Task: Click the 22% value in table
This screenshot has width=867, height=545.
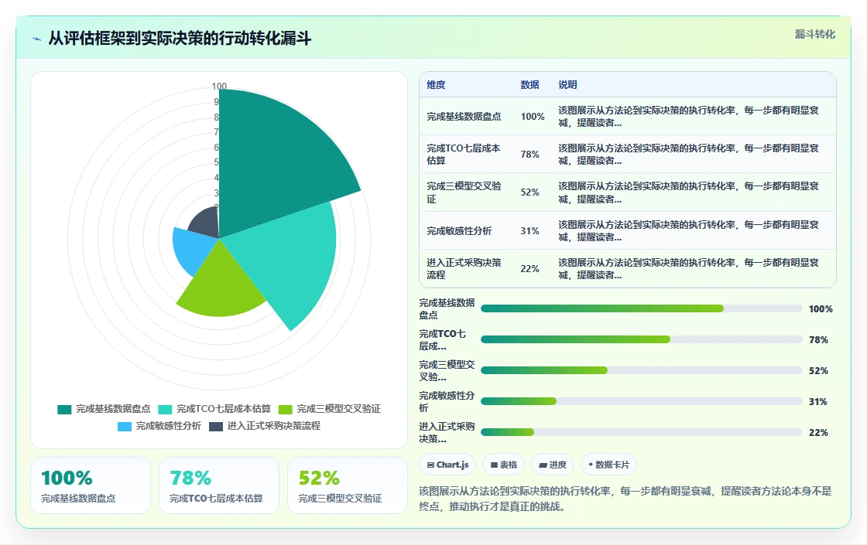Action: pyautogui.click(x=529, y=268)
